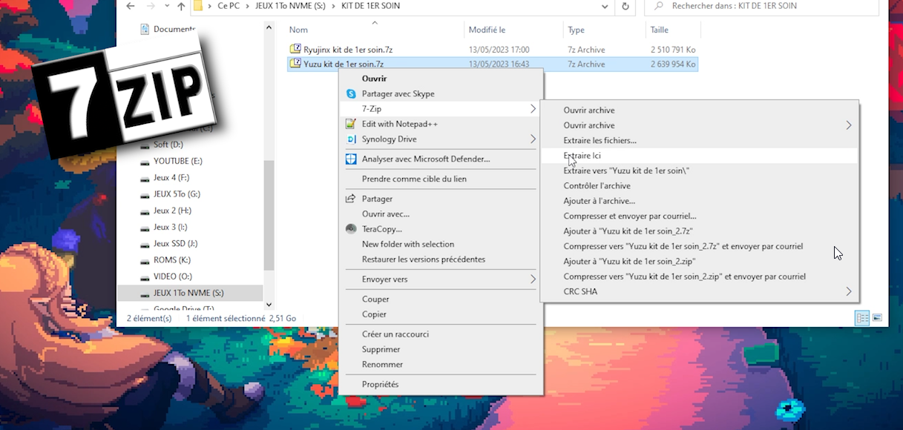Sort files by Modifié le column
The height and width of the screenshot is (430, 903).
pyautogui.click(x=487, y=30)
